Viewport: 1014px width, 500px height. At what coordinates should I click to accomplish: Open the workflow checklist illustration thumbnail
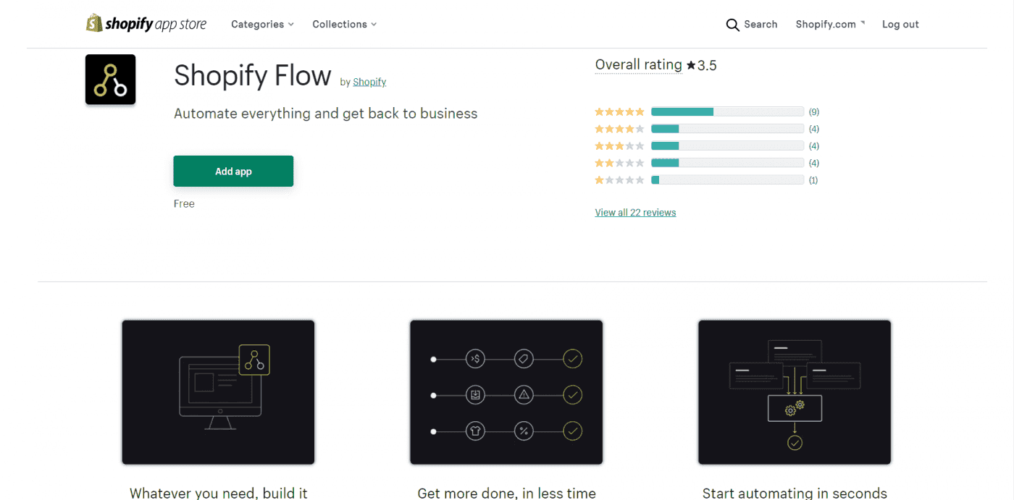506,392
